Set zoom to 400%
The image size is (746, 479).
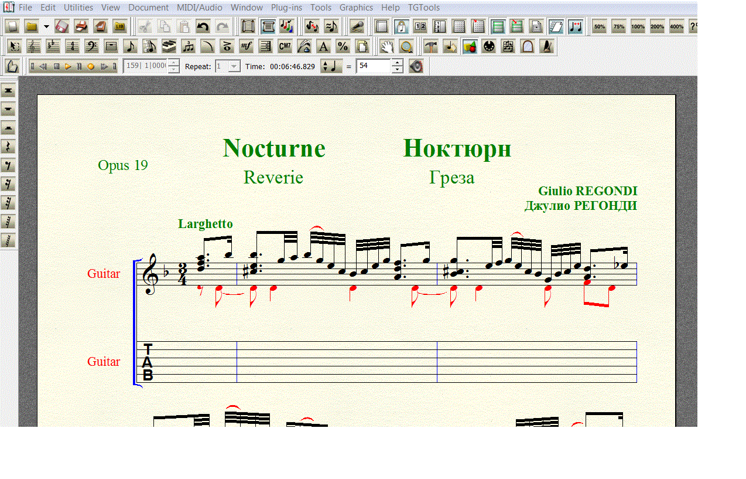[677, 26]
